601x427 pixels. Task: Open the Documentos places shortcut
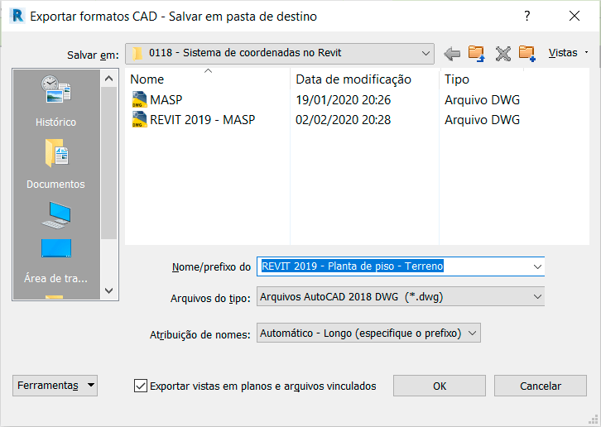(56, 164)
